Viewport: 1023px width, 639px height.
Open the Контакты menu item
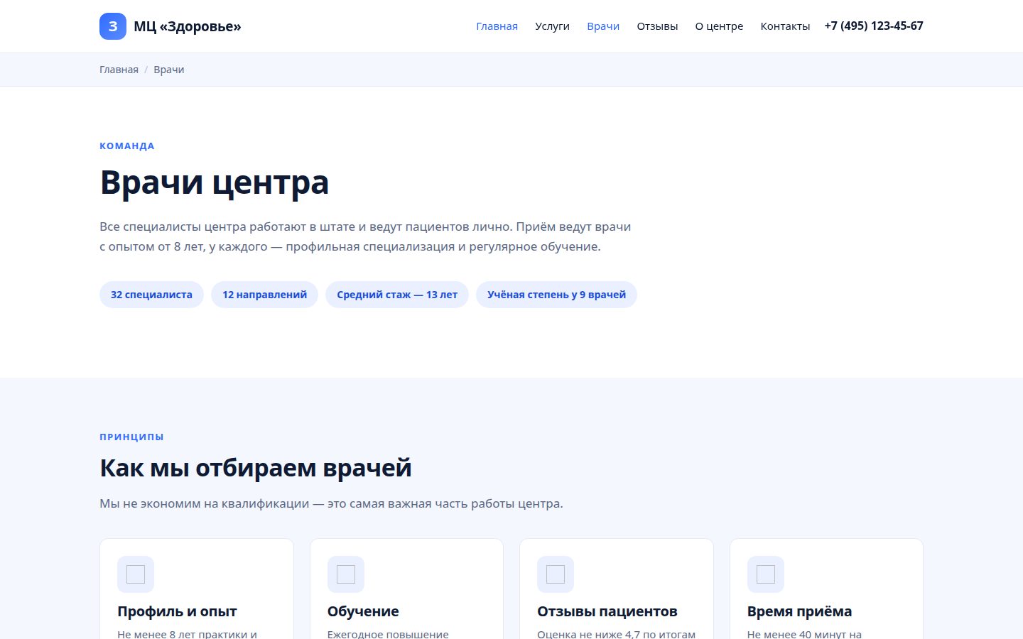click(785, 26)
